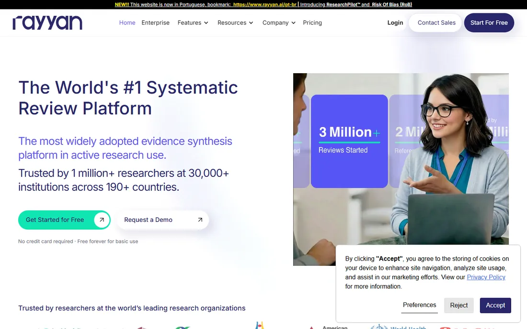The height and width of the screenshot is (329, 527).
Task: Select Pricing in the navigation bar
Action: tap(312, 23)
